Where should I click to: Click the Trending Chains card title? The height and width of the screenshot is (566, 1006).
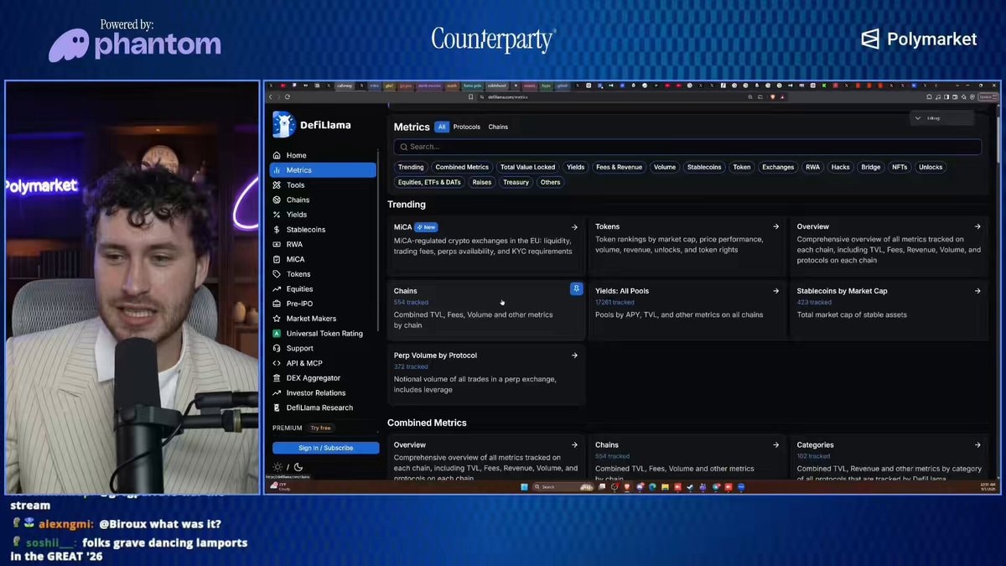tap(406, 291)
